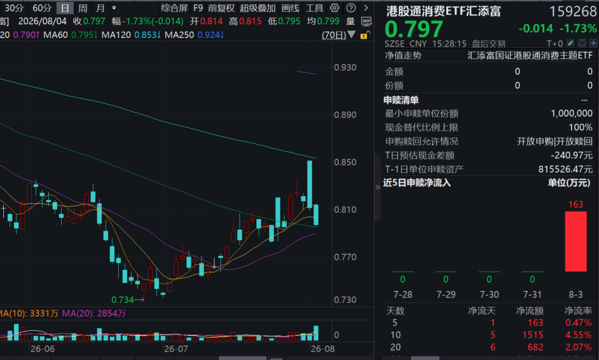Click the MA60 0.795 indicator label

point(71,35)
